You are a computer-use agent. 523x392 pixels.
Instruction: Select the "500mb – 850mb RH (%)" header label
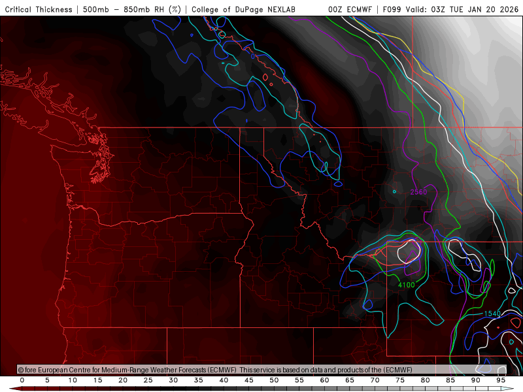point(132,9)
